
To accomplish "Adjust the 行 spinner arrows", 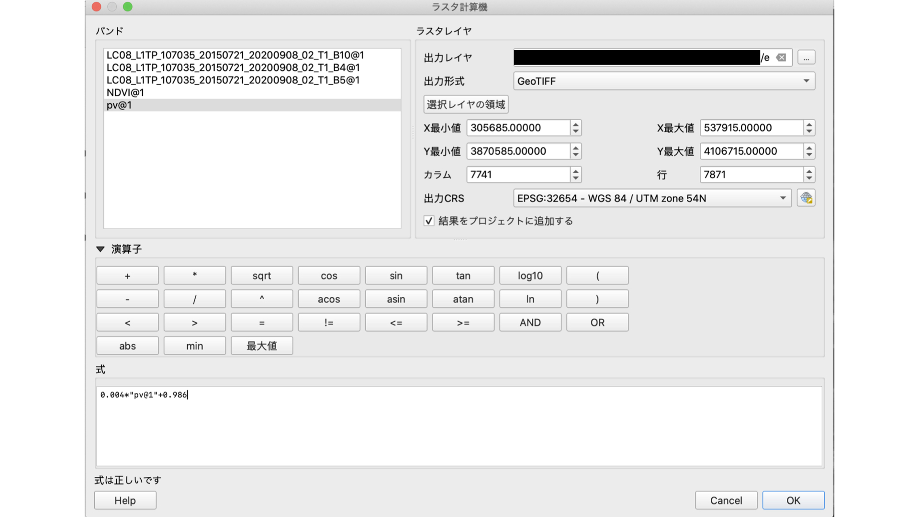I will [x=809, y=175].
